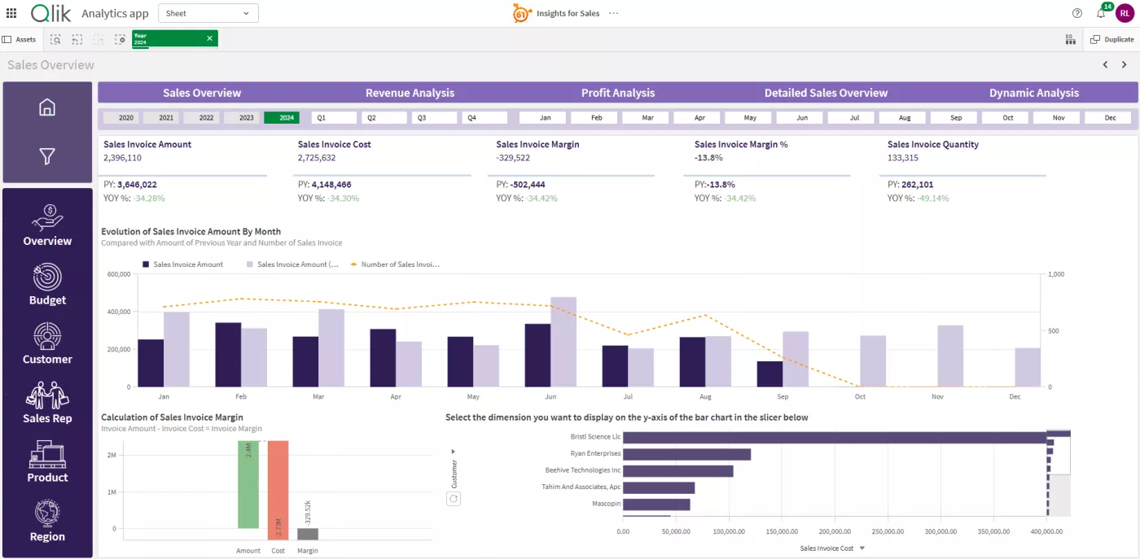Step back to the previous selection
This screenshot has height=559, width=1140.
tap(76, 38)
